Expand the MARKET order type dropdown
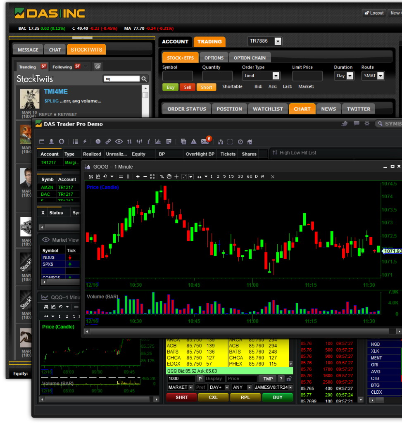The width and height of the screenshot is (402, 423). 191,387
